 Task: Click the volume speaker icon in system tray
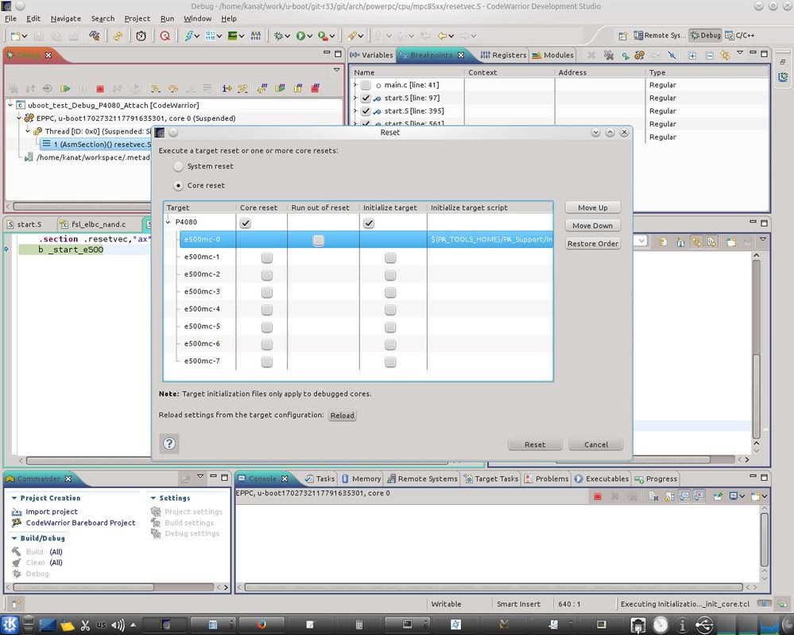tap(117, 625)
